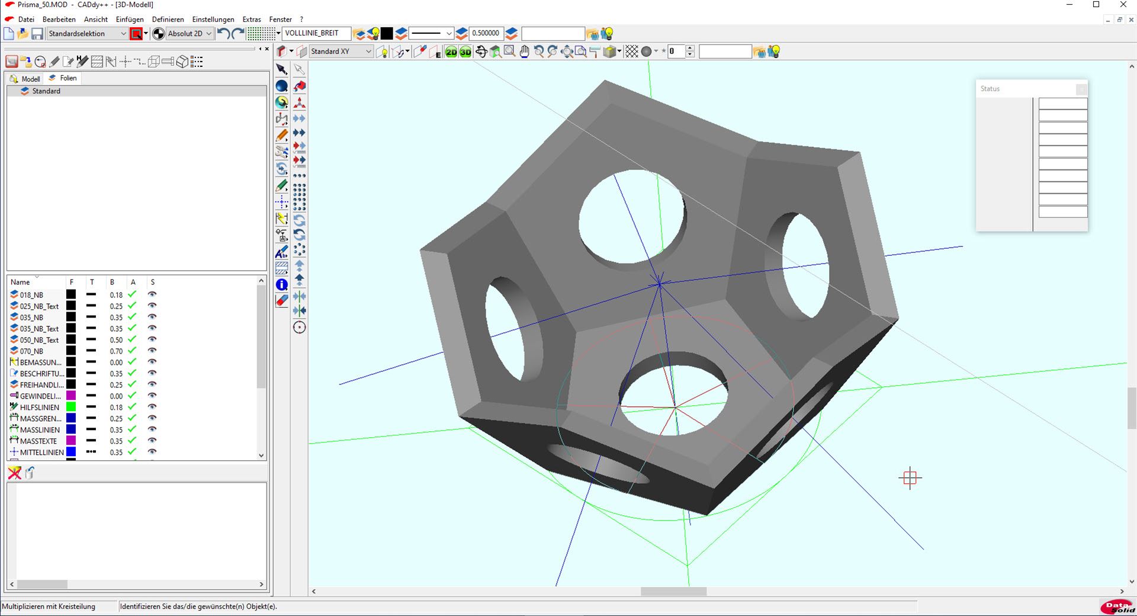Click the redo arrow
The width and height of the screenshot is (1137, 616).
[x=238, y=34]
